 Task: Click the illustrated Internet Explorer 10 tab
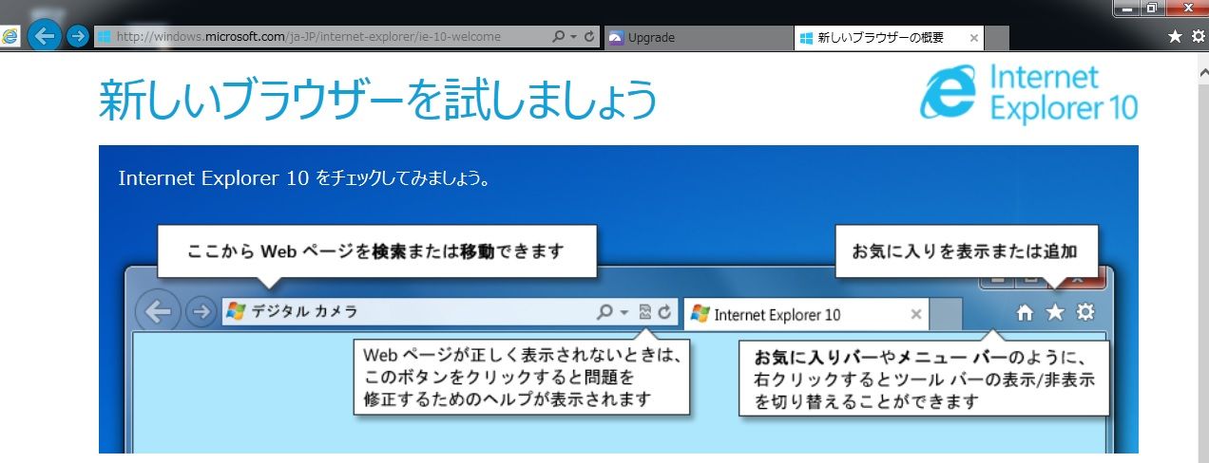point(806,314)
